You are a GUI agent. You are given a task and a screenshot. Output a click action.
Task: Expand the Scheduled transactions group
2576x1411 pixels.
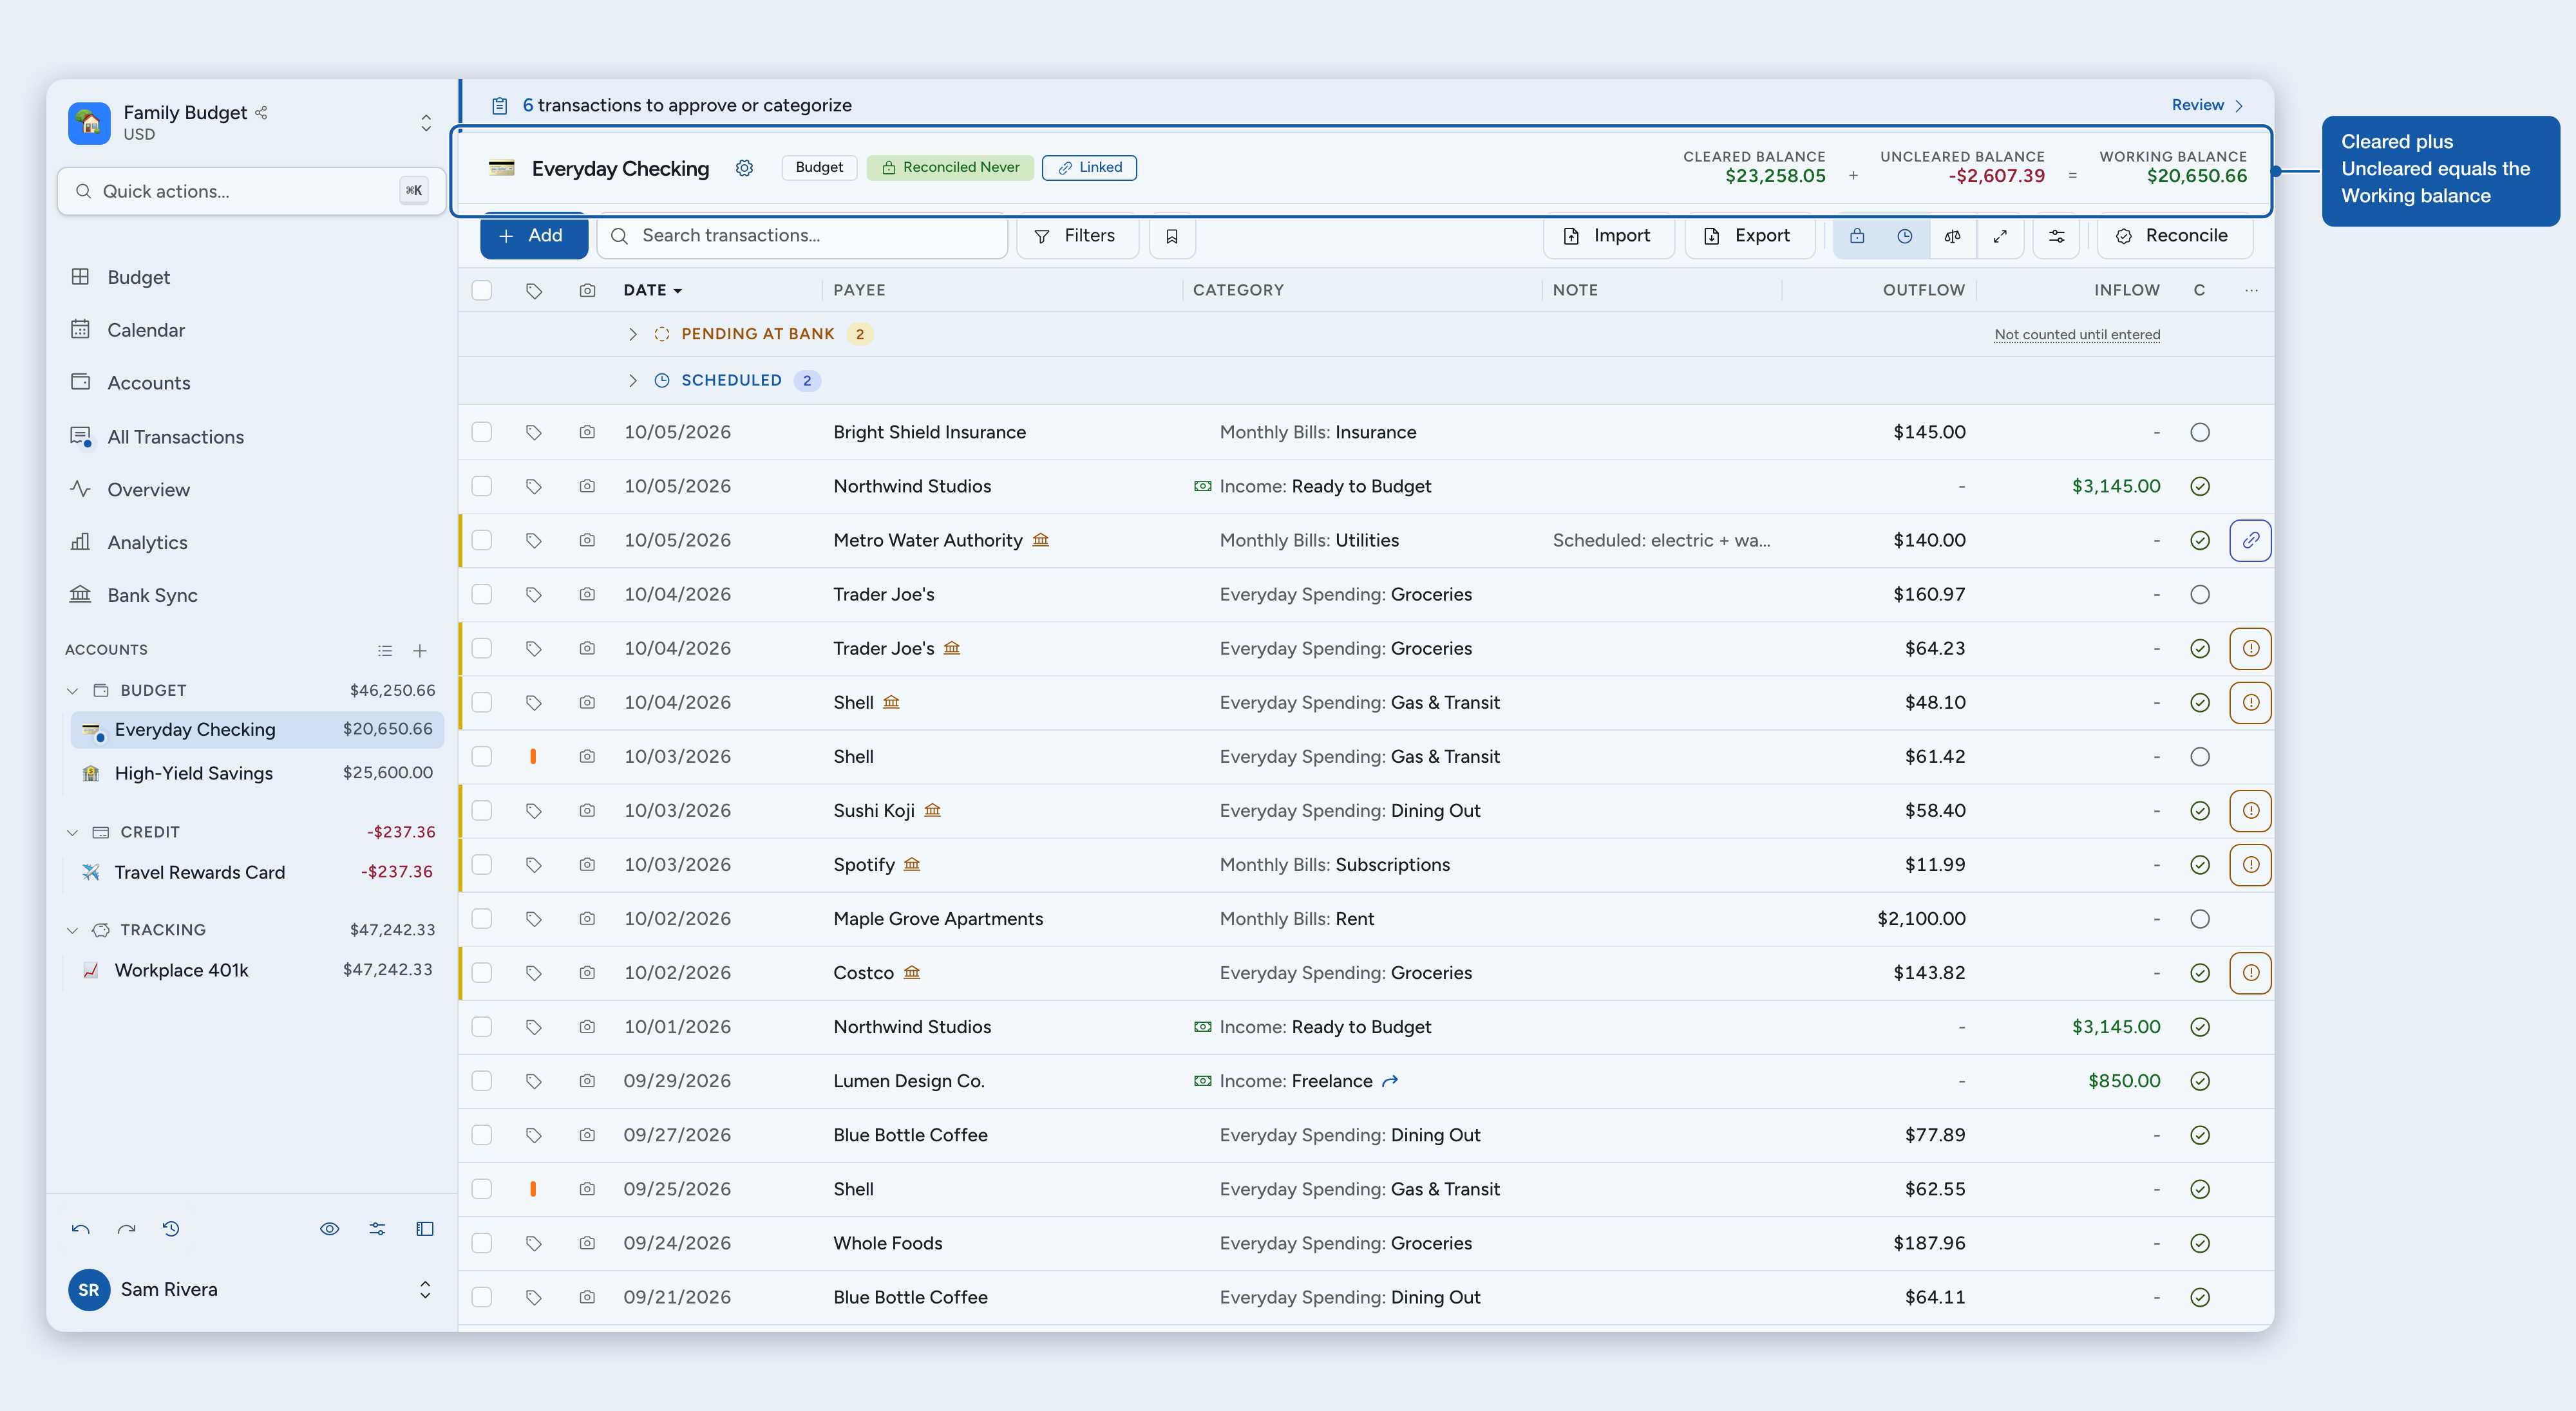coord(632,380)
